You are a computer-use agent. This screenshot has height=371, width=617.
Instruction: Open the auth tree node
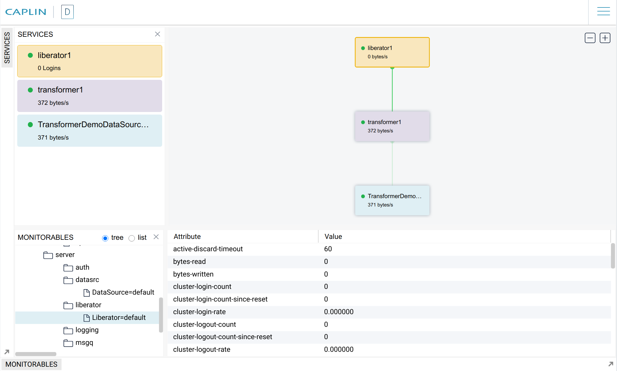point(82,267)
